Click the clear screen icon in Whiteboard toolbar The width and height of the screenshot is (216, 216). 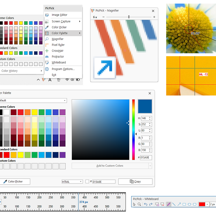[x=163, y=204]
